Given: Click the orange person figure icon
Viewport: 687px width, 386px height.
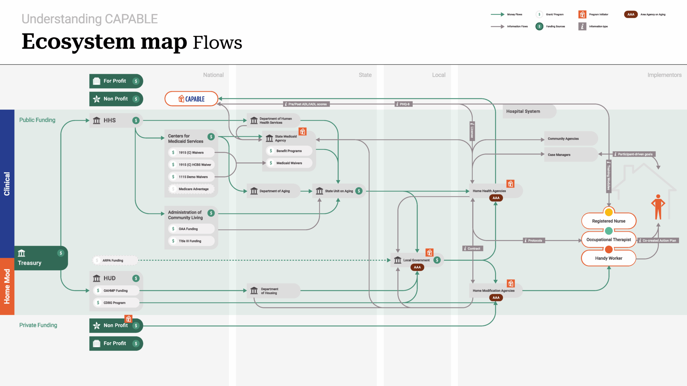Looking at the screenshot, I should click(658, 207).
